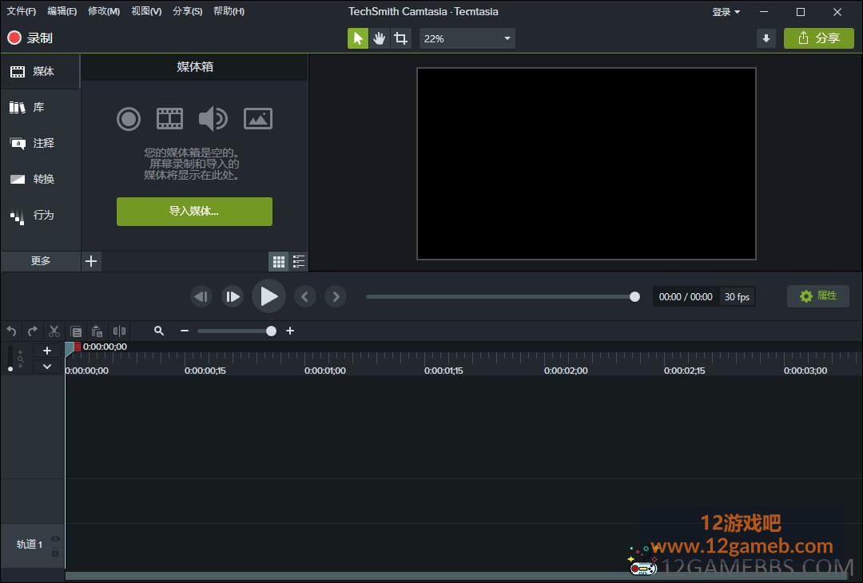Switch to the 库 library tab

click(40, 107)
